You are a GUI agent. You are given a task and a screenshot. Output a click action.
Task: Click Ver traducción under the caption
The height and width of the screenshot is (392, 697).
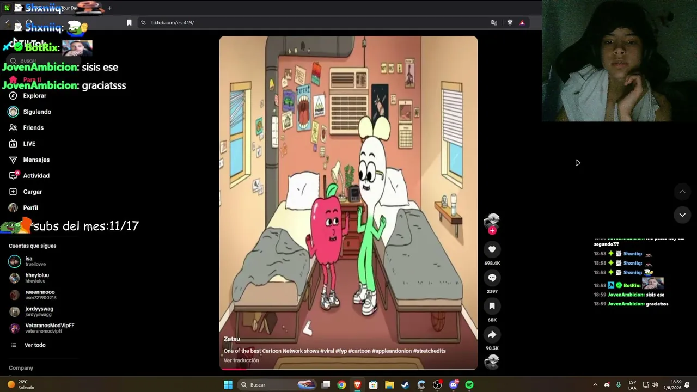pyautogui.click(x=241, y=360)
